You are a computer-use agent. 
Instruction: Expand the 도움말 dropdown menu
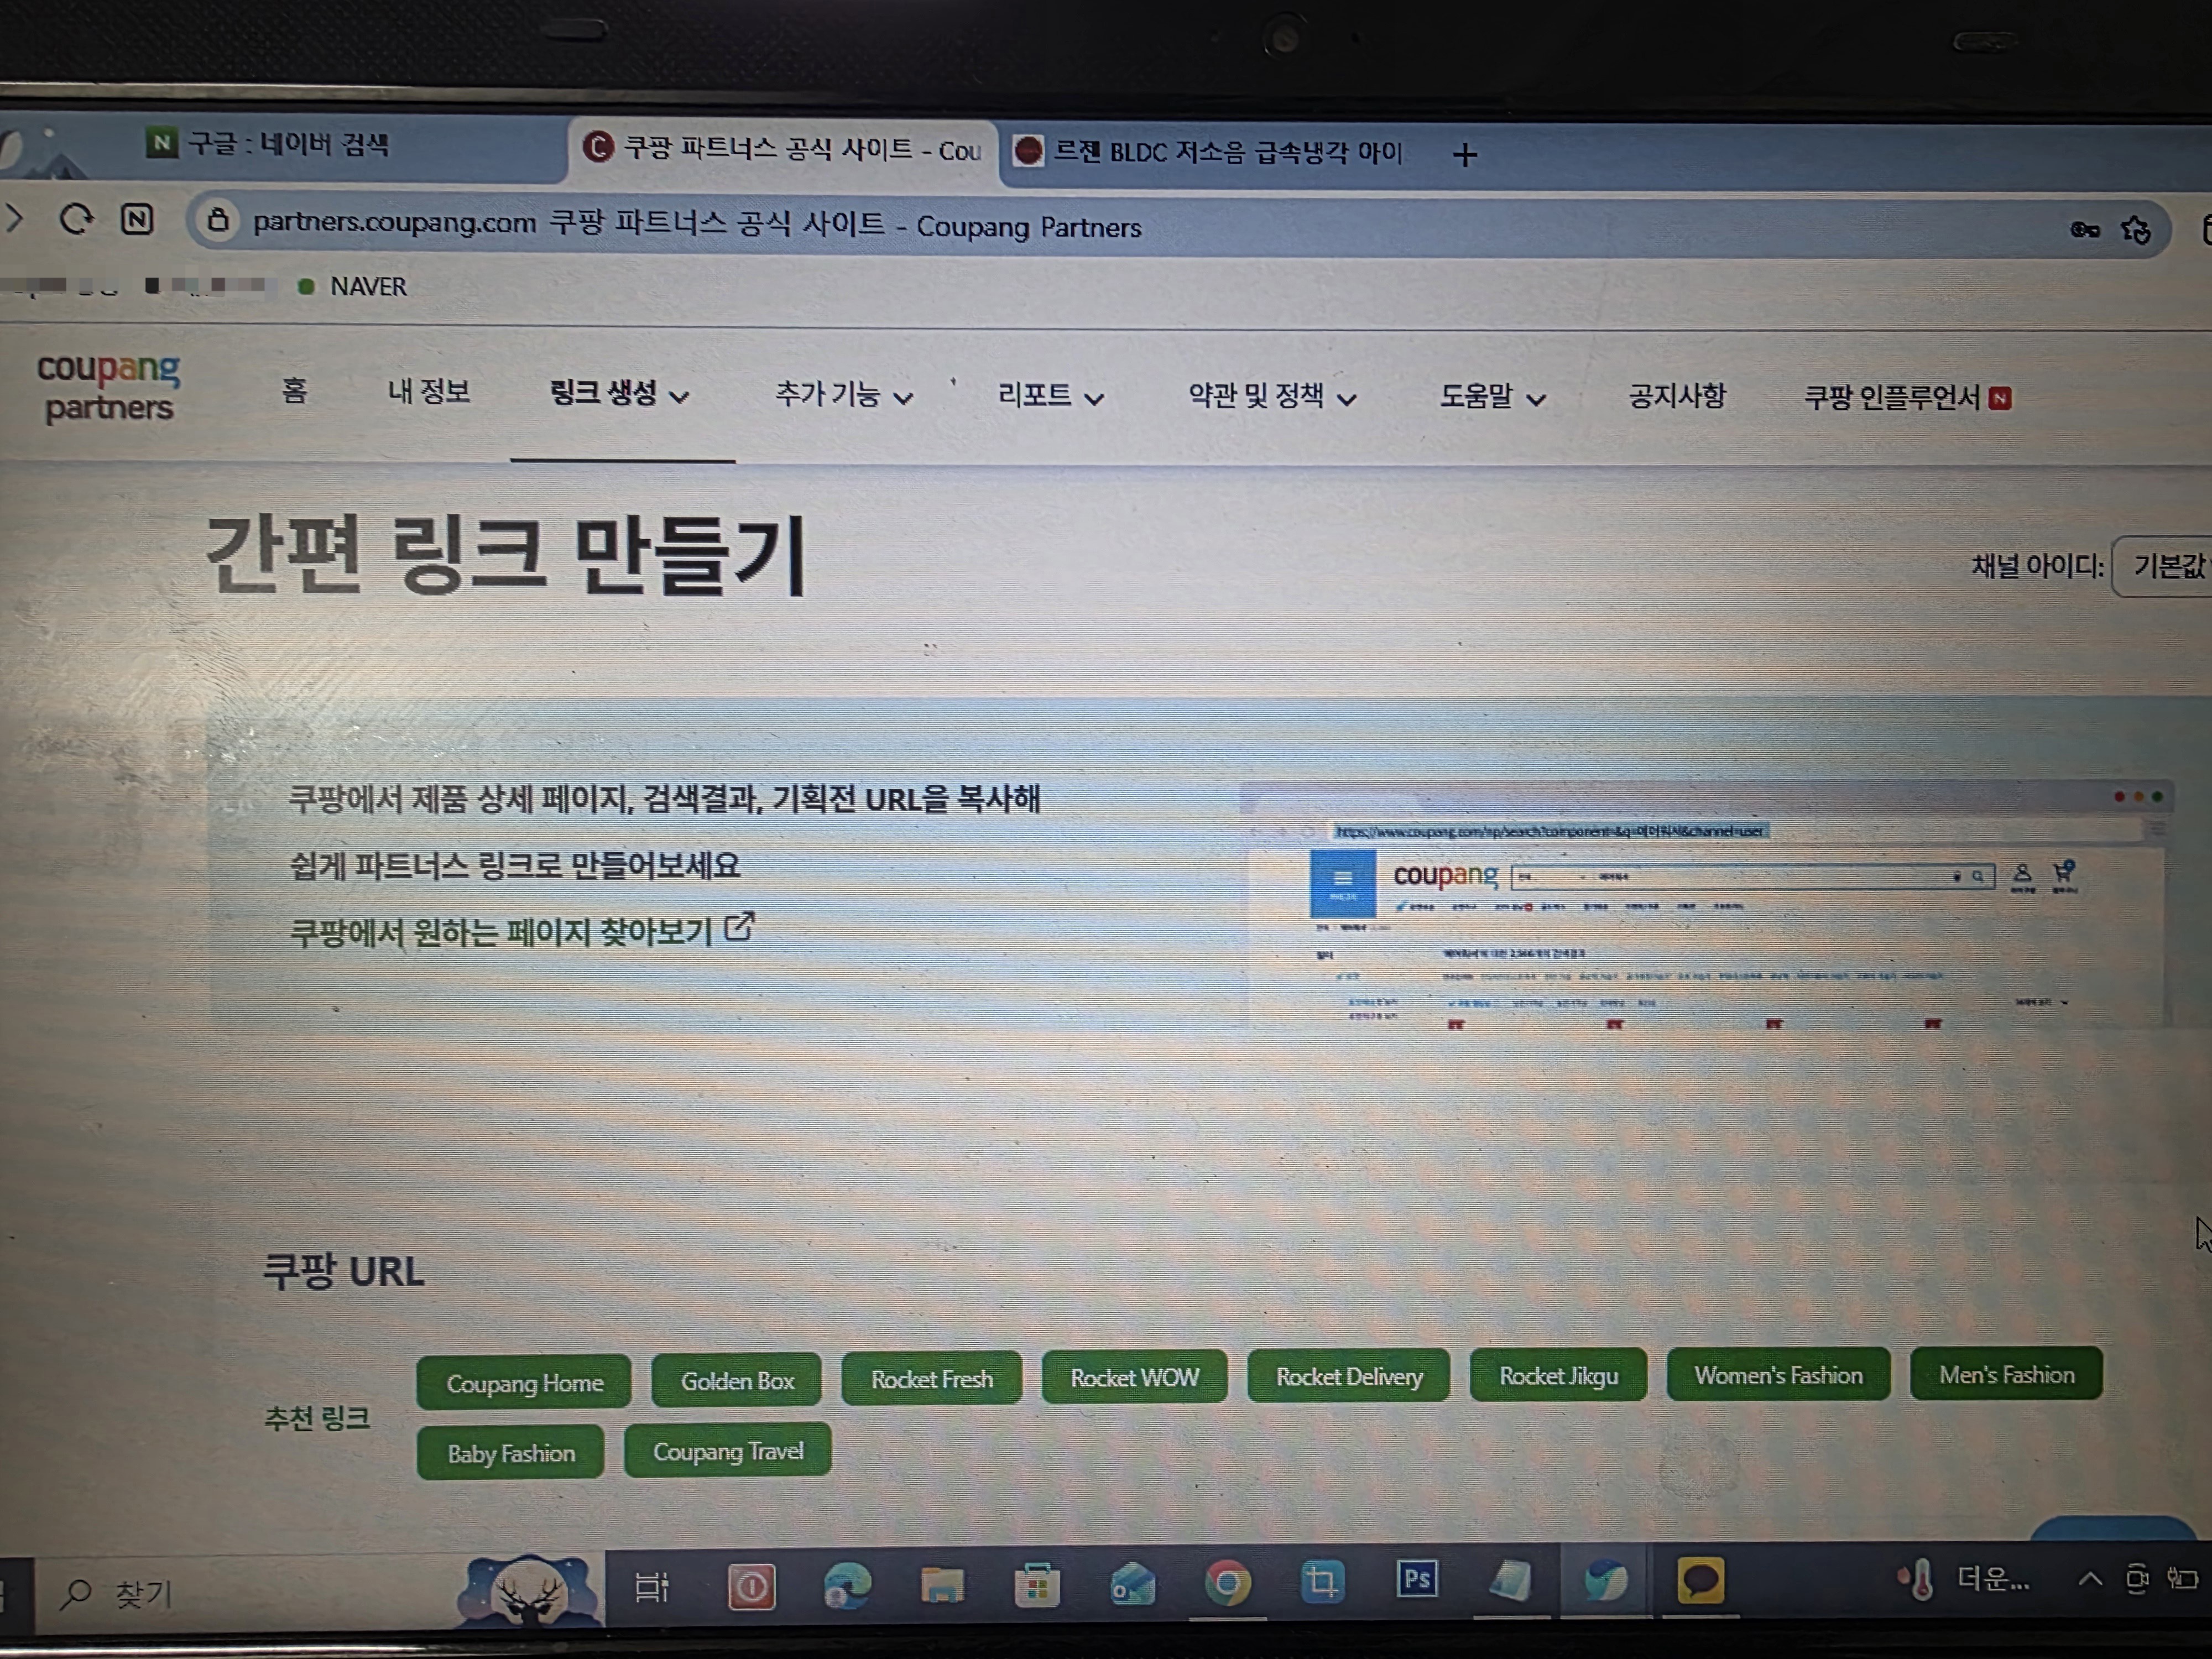[1493, 398]
